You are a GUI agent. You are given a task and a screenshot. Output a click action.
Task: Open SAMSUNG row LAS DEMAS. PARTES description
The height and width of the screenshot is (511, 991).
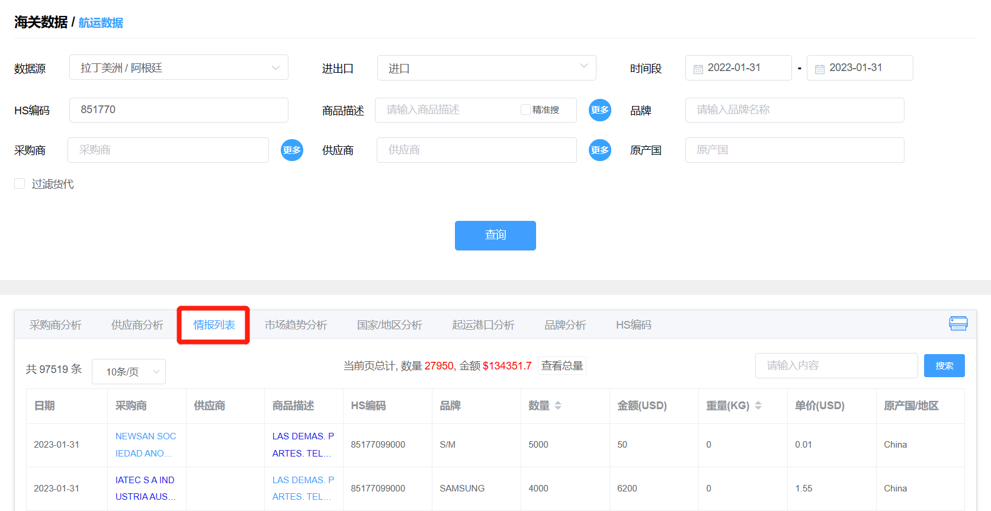point(303,488)
